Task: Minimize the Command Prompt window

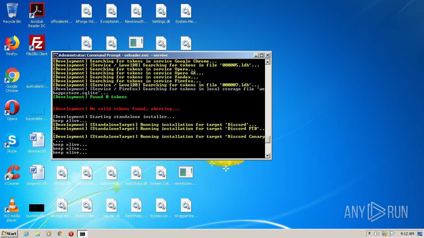Action: 256,55
